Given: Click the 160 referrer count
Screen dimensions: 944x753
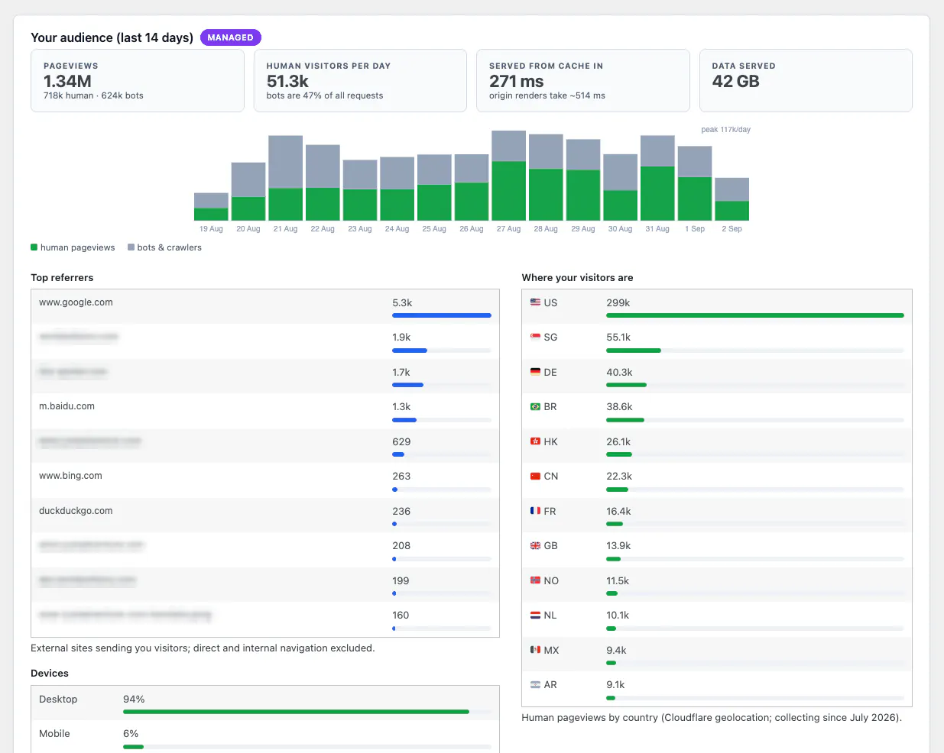Looking at the screenshot, I should coord(401,615).
